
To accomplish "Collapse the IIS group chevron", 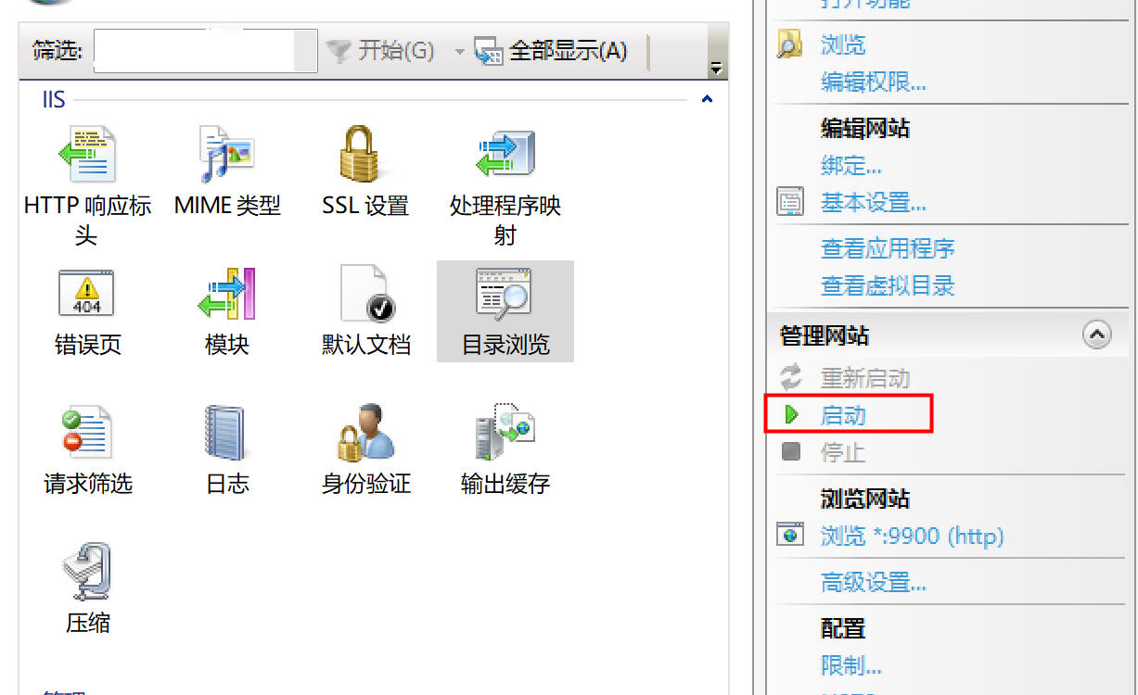I will [708, 99].
